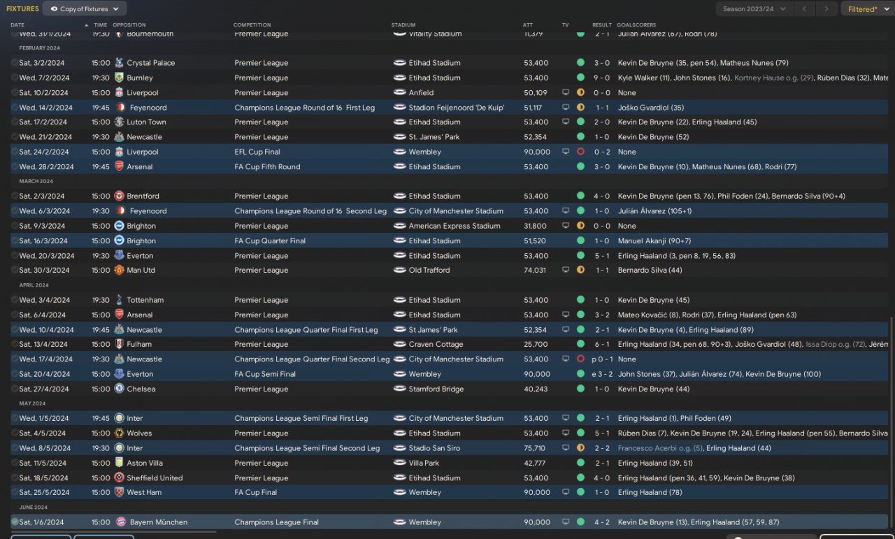Click goalscorer text Manuel Akanji (90+7)
The width and height of the screenshot is (895, 539).
click(654, 241)
